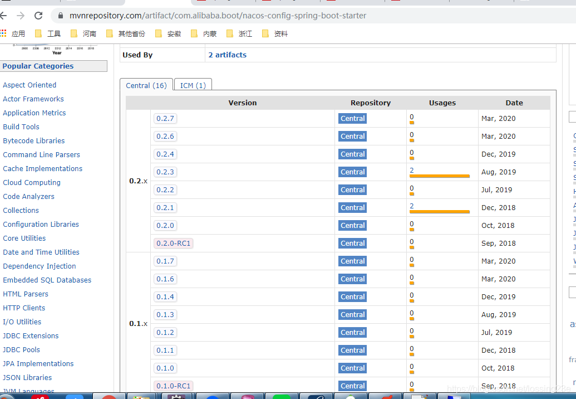Click inside the browser address bar

pyautogui.click(x=223, y=16)
